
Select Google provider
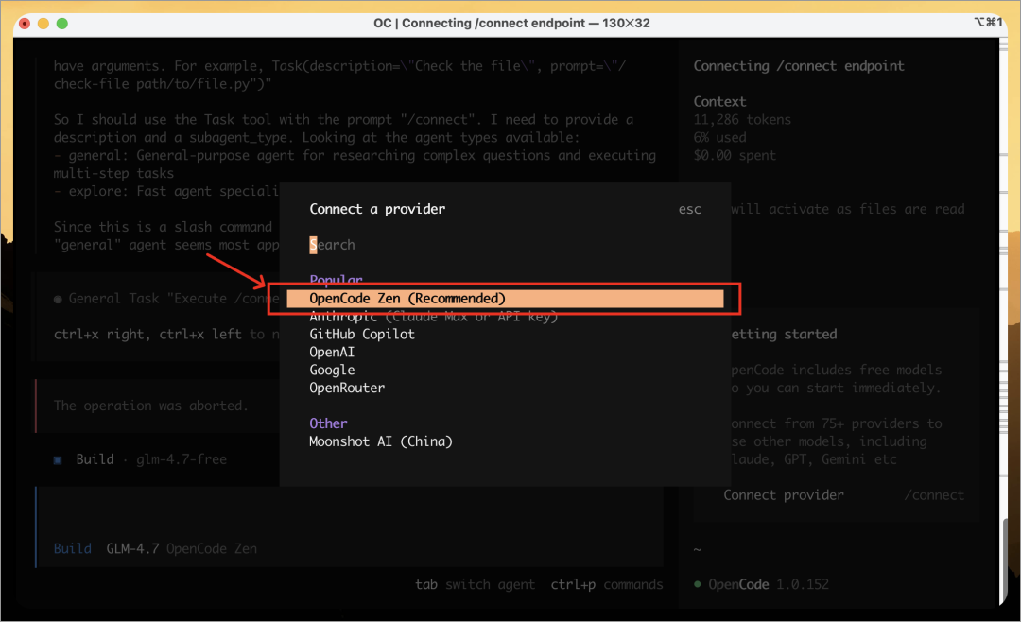click(x=332, y=370)
